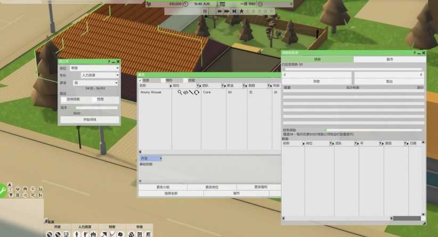Click the pie chart icon under 财务
438x237 pixels.
(x=120, y=234)
